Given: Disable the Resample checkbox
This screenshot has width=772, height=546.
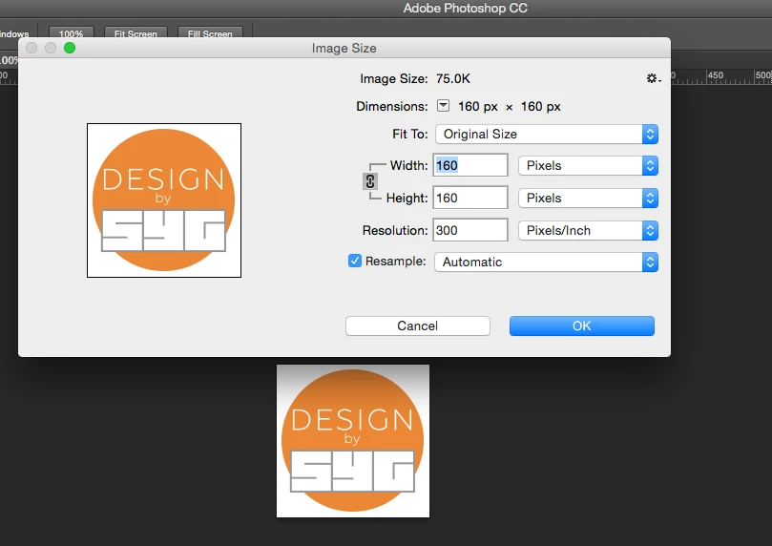Looking at the screenshot, I should 354,261.
